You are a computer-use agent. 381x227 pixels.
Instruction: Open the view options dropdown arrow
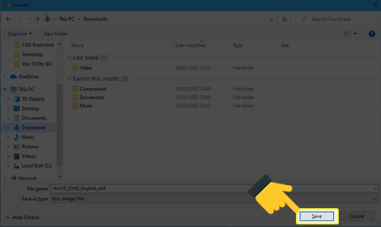click(x=355, y=34)
